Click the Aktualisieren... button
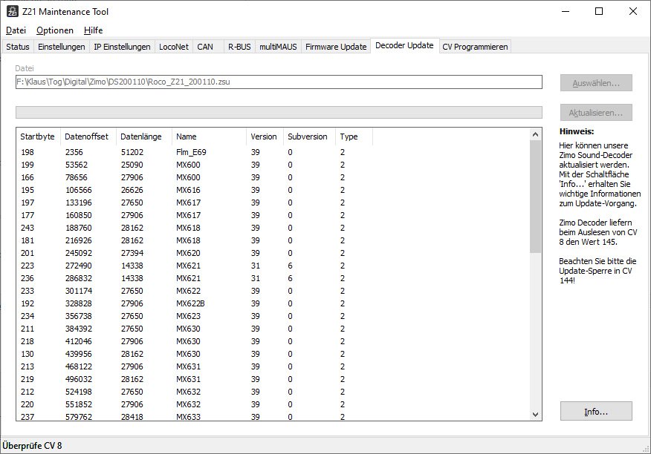Viewport: 651px width, 454px height. pyautogui.click(x=596, y=112)
